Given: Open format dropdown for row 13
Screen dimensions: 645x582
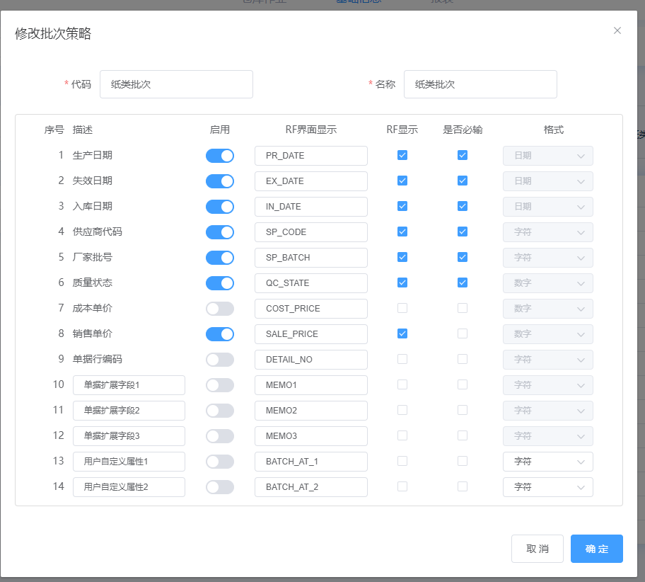Looking at the screenshot, I should click(x=547, y=462).
